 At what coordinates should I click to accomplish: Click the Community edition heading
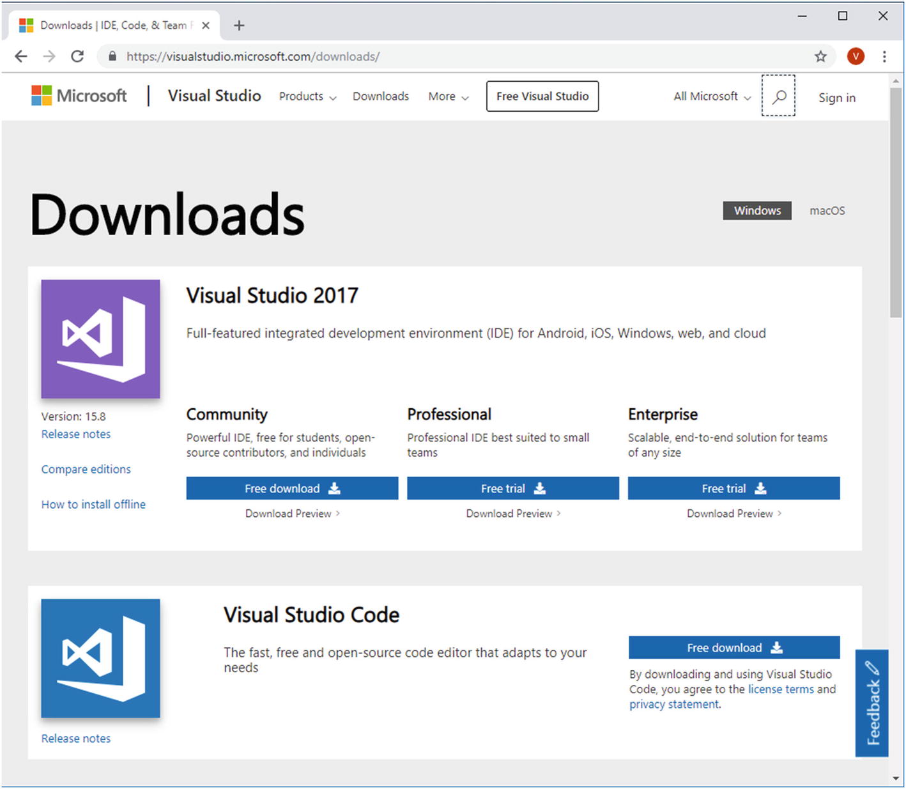(227, 415)
